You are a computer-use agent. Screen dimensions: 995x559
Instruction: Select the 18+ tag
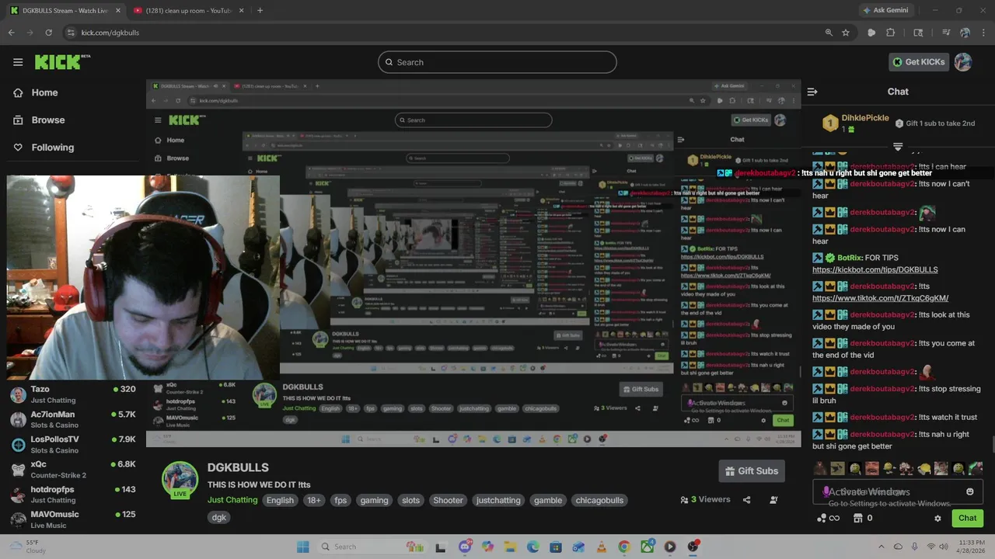[314, 501]
